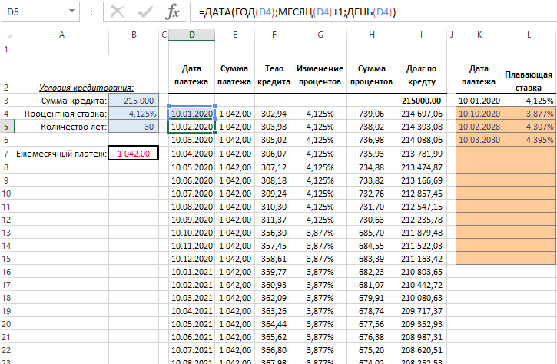
Task: Click the Долг по кредиту header cell
Action: [x=421, y=76]
